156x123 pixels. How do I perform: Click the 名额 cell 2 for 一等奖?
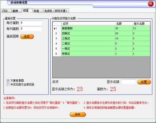124,49
